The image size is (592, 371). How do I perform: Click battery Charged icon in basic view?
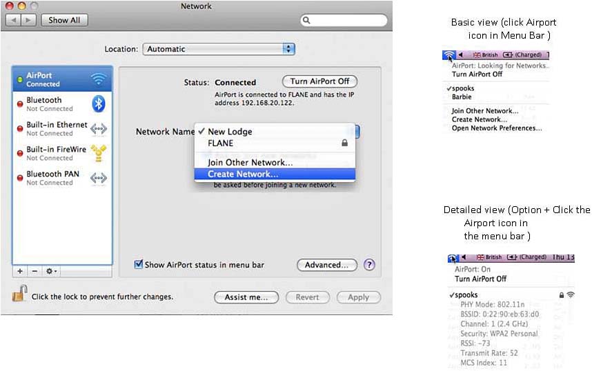[522, 54]
